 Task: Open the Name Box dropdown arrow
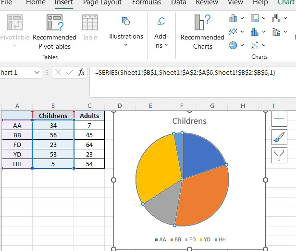click(37, 72)
